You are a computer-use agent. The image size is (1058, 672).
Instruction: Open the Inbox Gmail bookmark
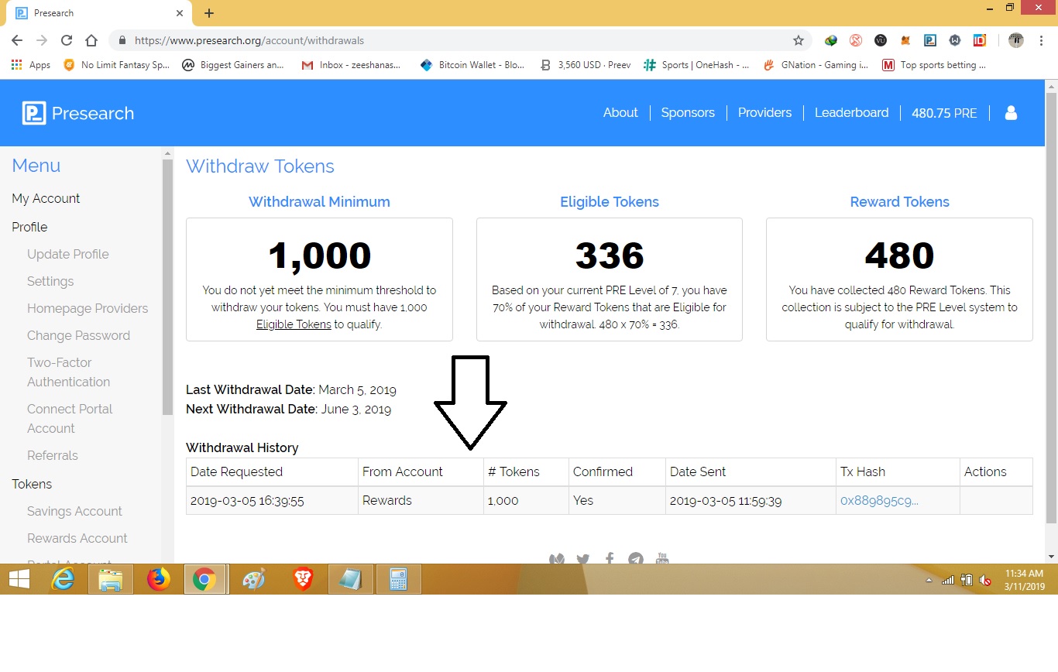point(351,65)
